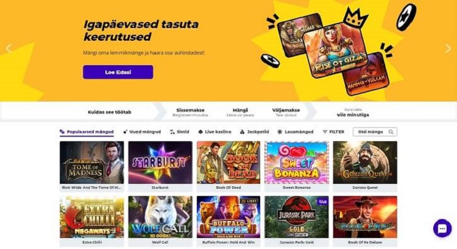Click the next slide arrow on banner
The height and width of the screenshot is (249, 457).
pos(448,49)
